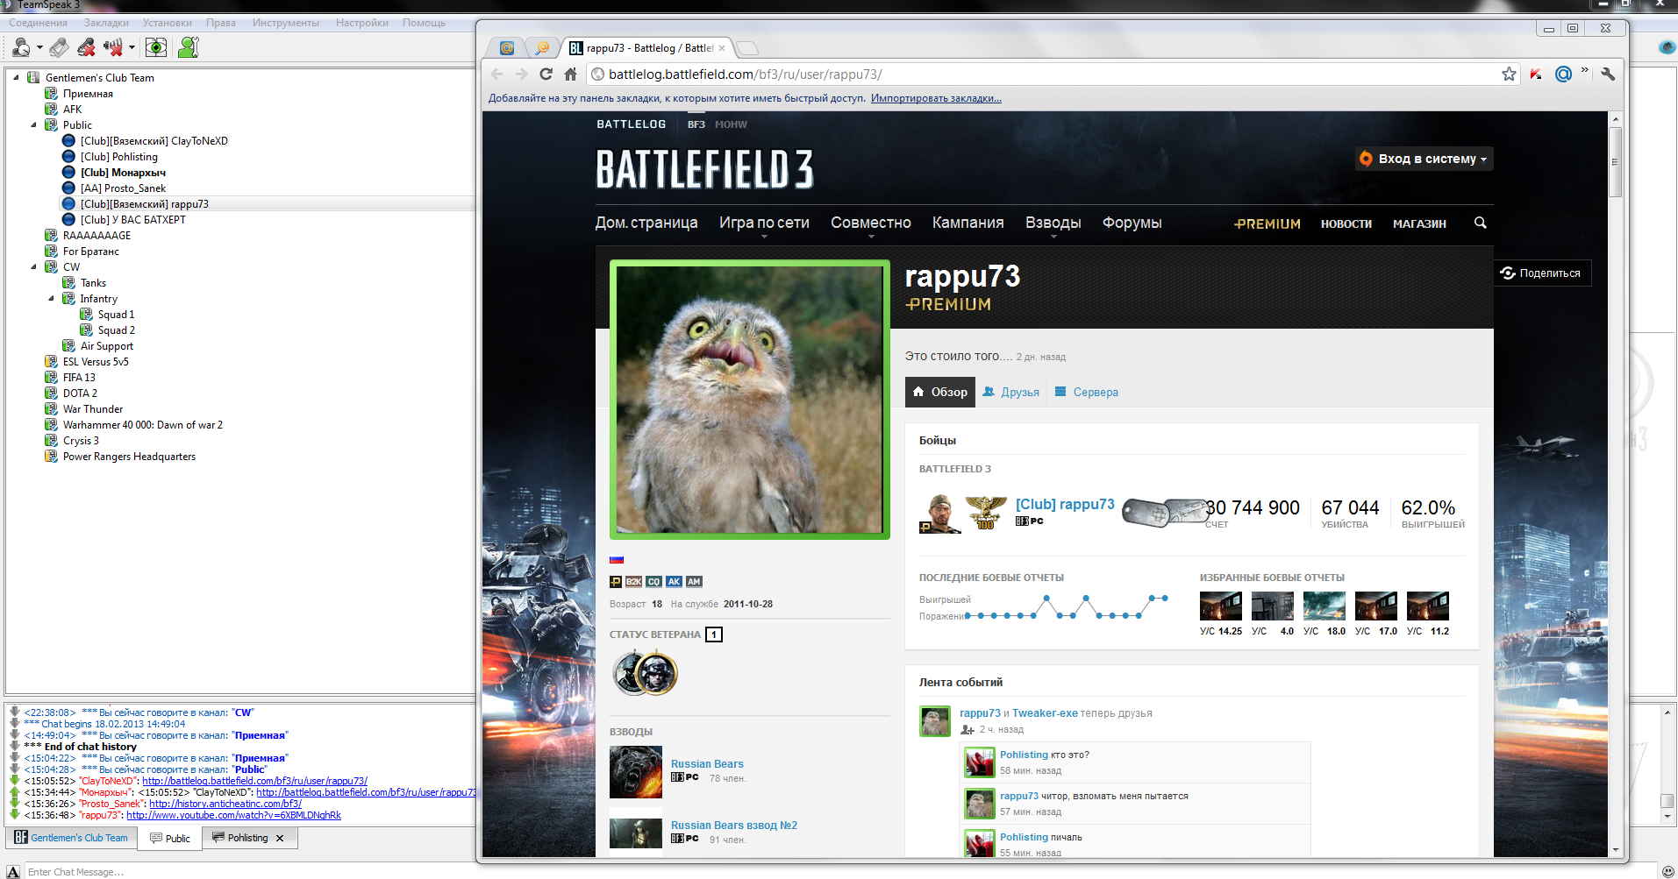Toggle subscribe to all channels eye
1678x879 pixels.
156,47
